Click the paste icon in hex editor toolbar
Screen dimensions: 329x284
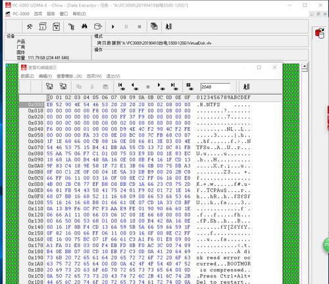[105, 87]
